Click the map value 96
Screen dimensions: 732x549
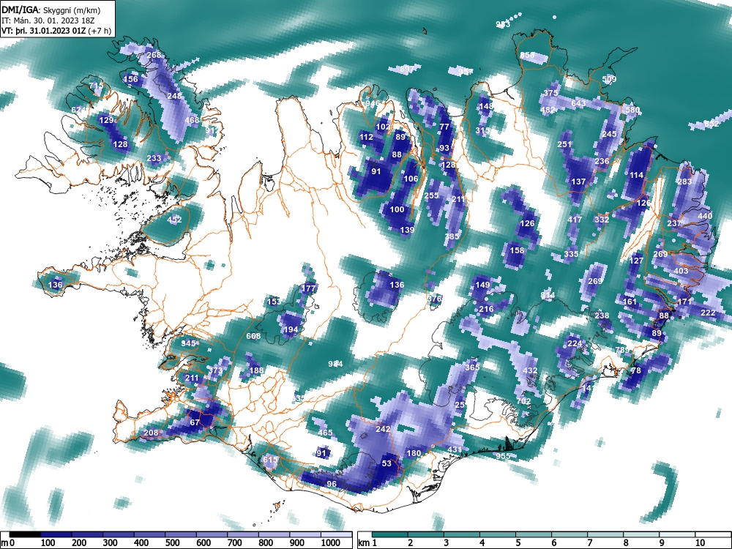(x=332, y=484)
